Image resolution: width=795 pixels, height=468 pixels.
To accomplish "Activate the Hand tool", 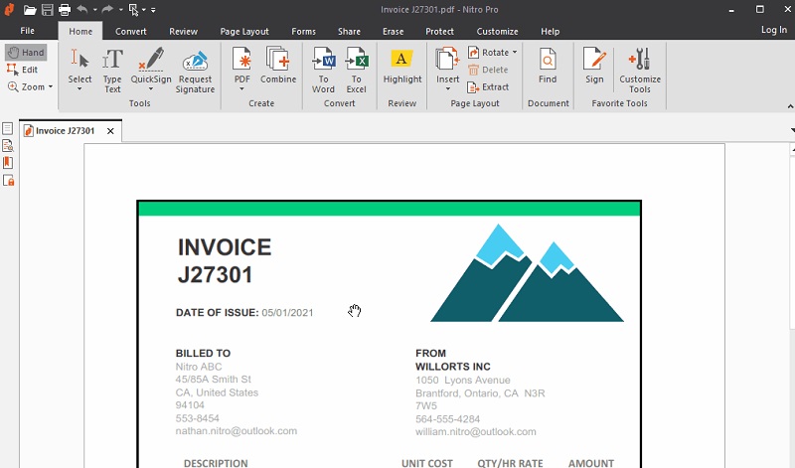I will 27,53.
